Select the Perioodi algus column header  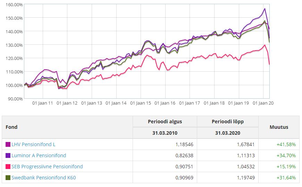(165, 122)
